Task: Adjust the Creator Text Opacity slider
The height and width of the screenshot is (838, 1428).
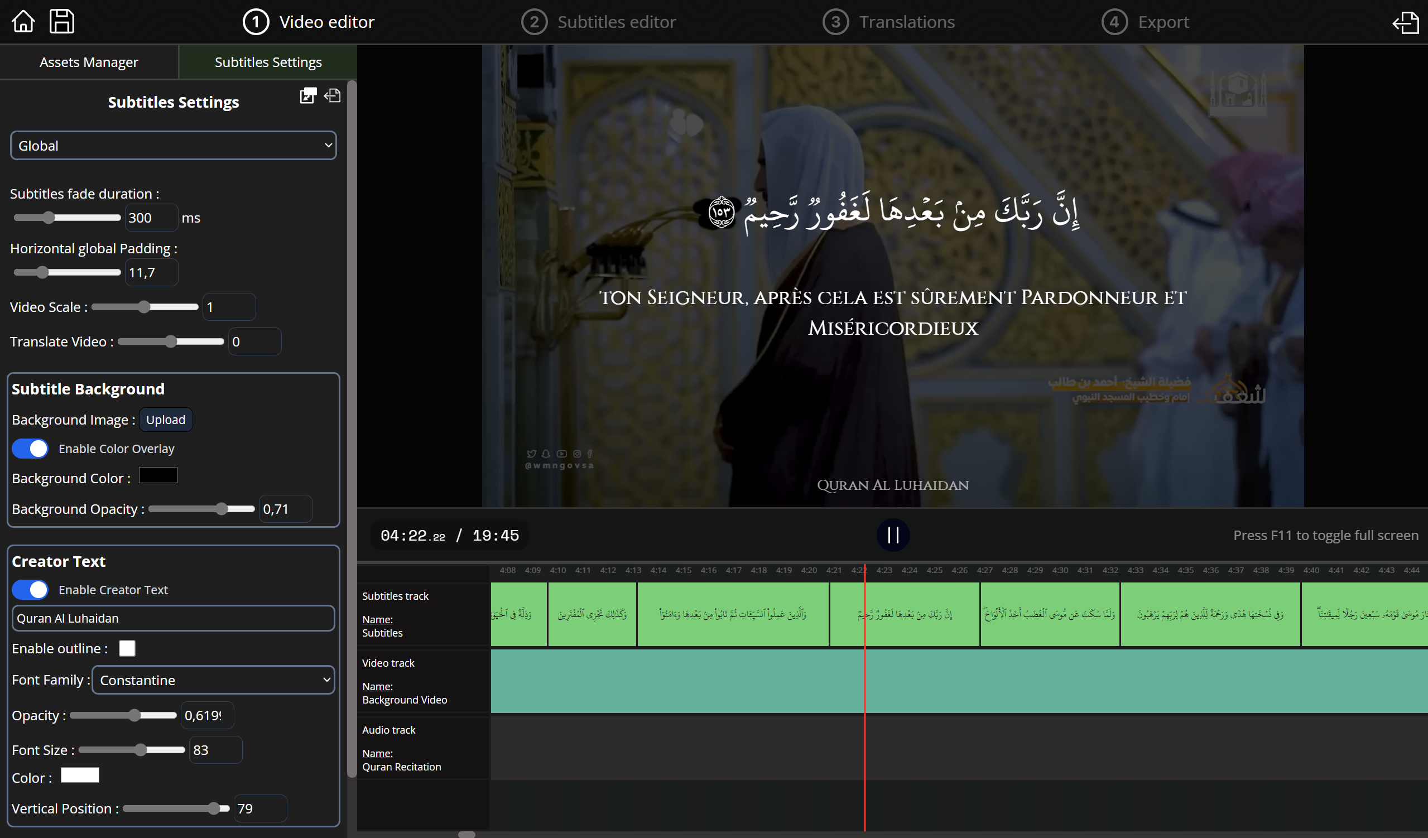Action: 123,716
